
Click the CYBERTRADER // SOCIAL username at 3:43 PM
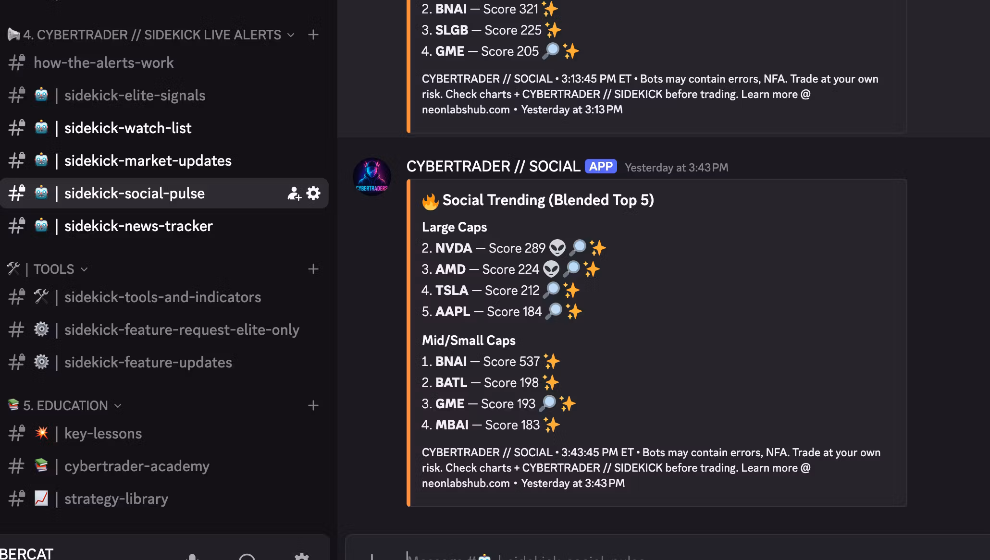[x=493, y=166]
